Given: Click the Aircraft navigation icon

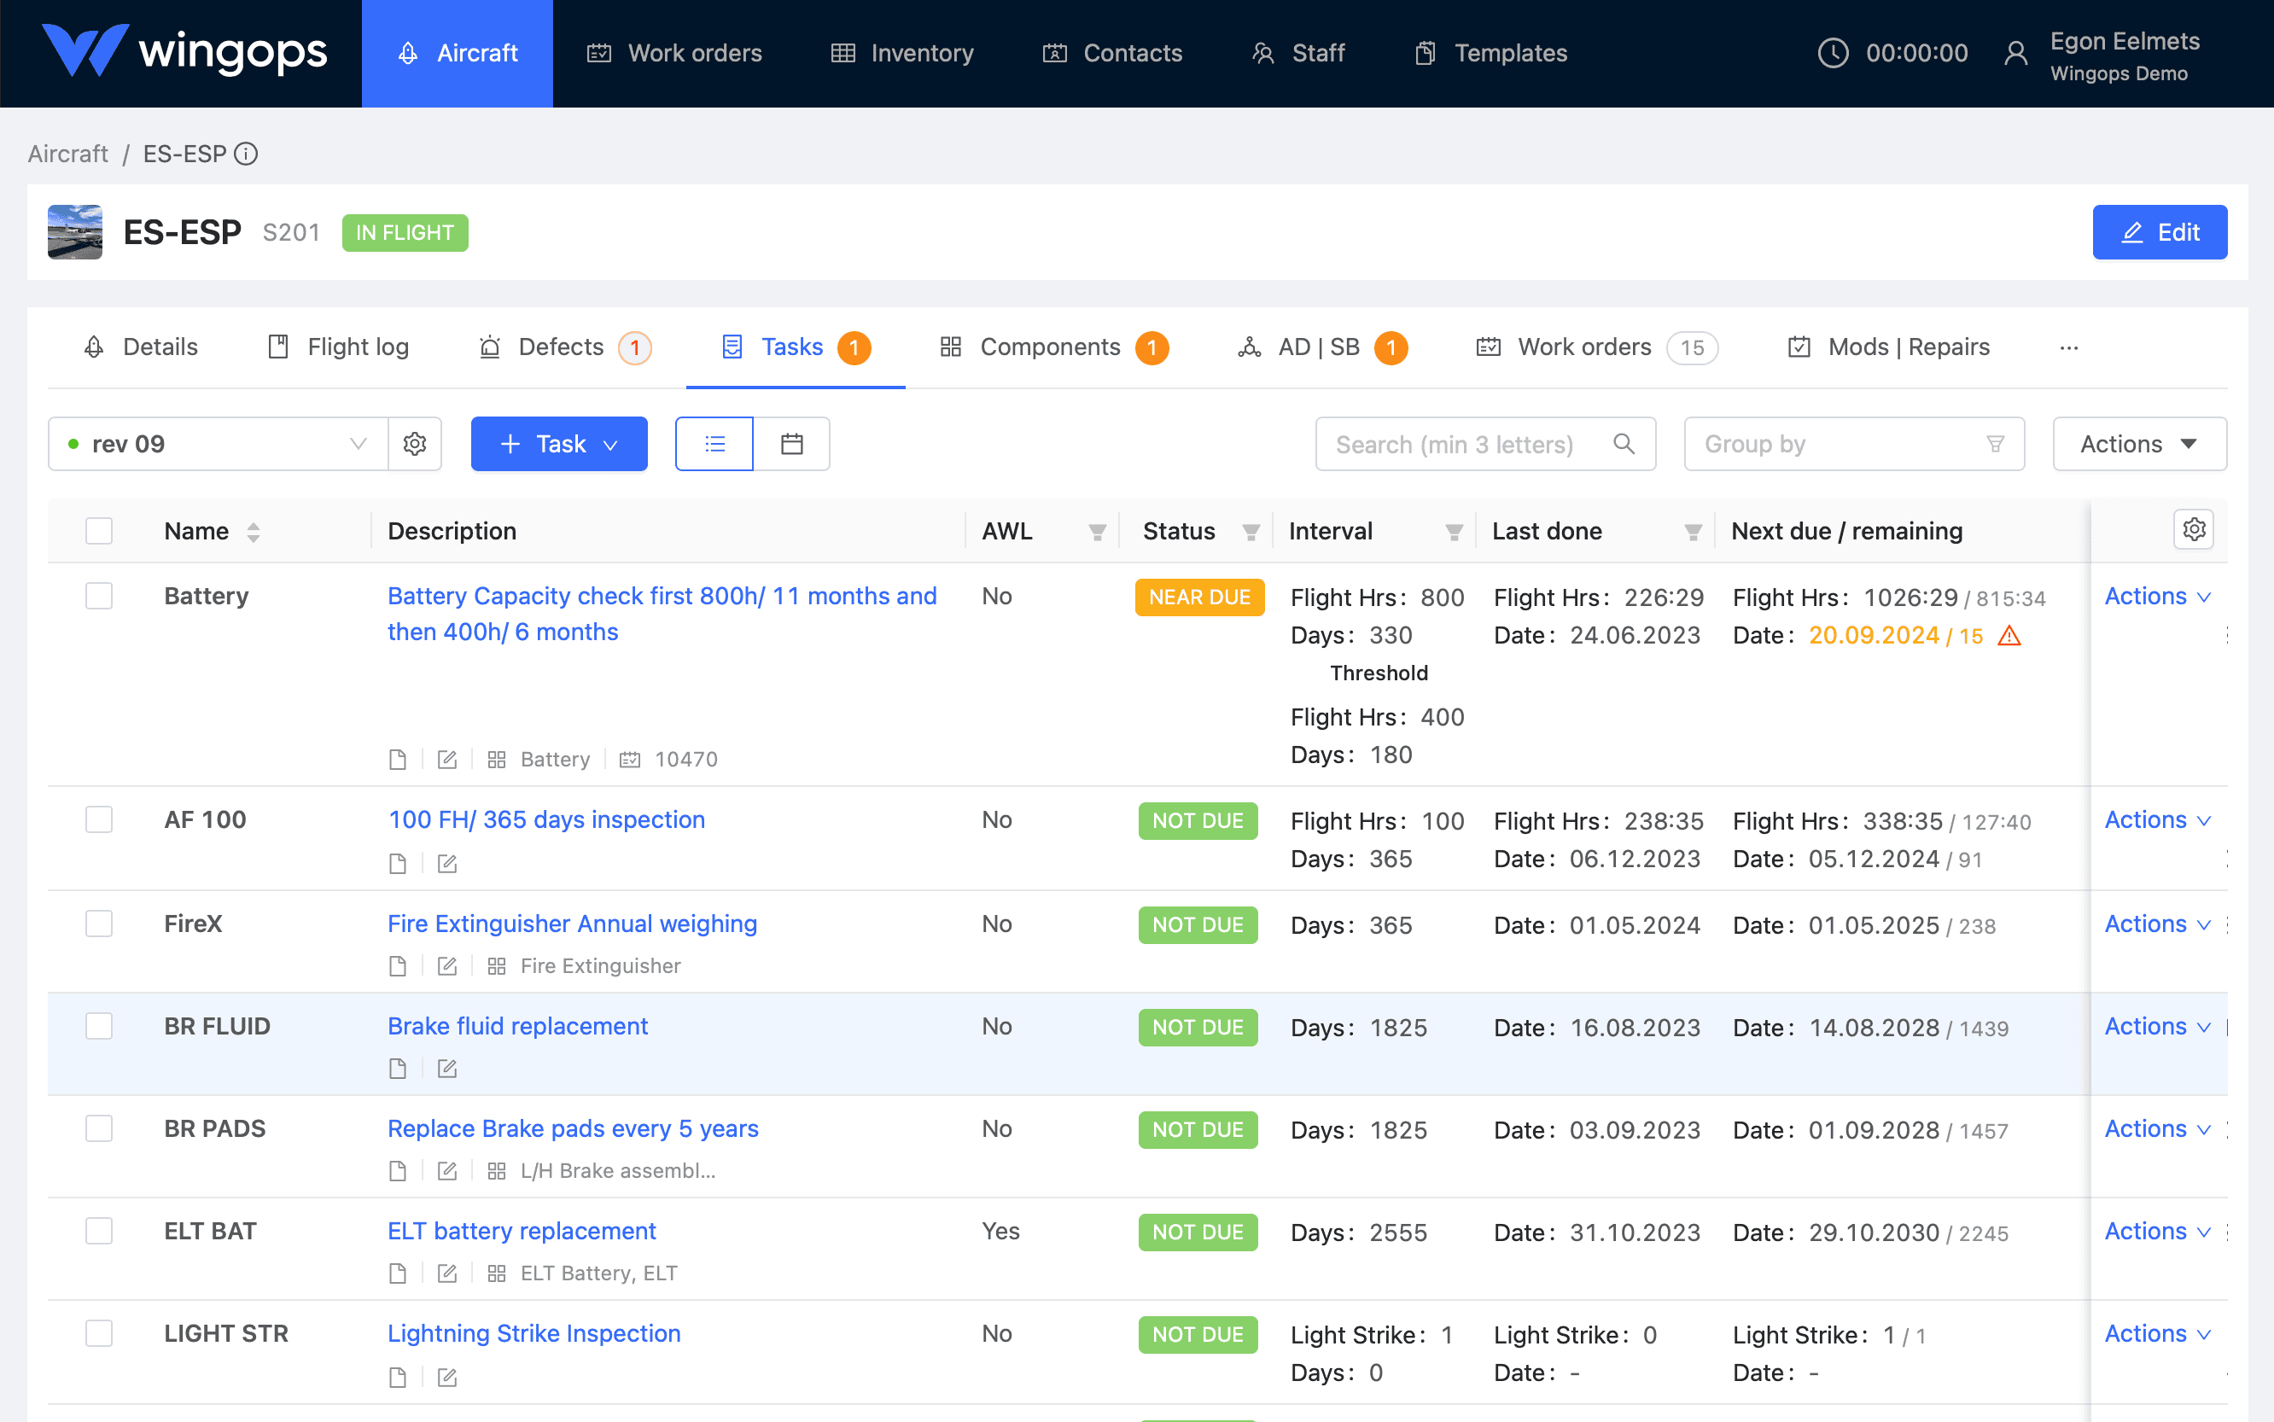Looking at the screenshot, I should (x=408, y=52).
